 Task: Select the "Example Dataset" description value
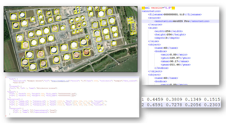[x=35, y=81]
